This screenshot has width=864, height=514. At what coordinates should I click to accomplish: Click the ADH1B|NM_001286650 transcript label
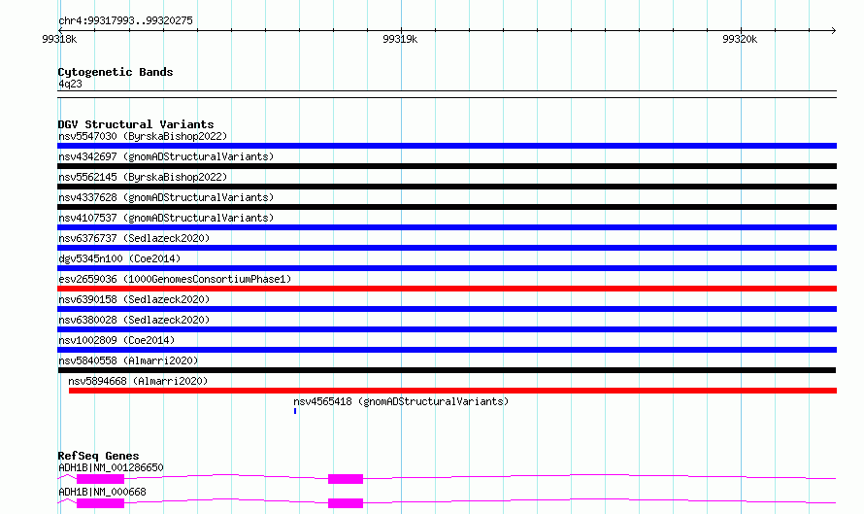111,467
